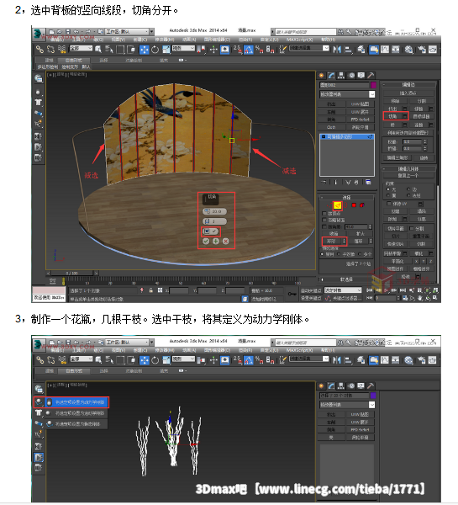Click Insert Vertex button in Edit Edges
The width and height of the screenshot is (458, 505).
(408, 93)
